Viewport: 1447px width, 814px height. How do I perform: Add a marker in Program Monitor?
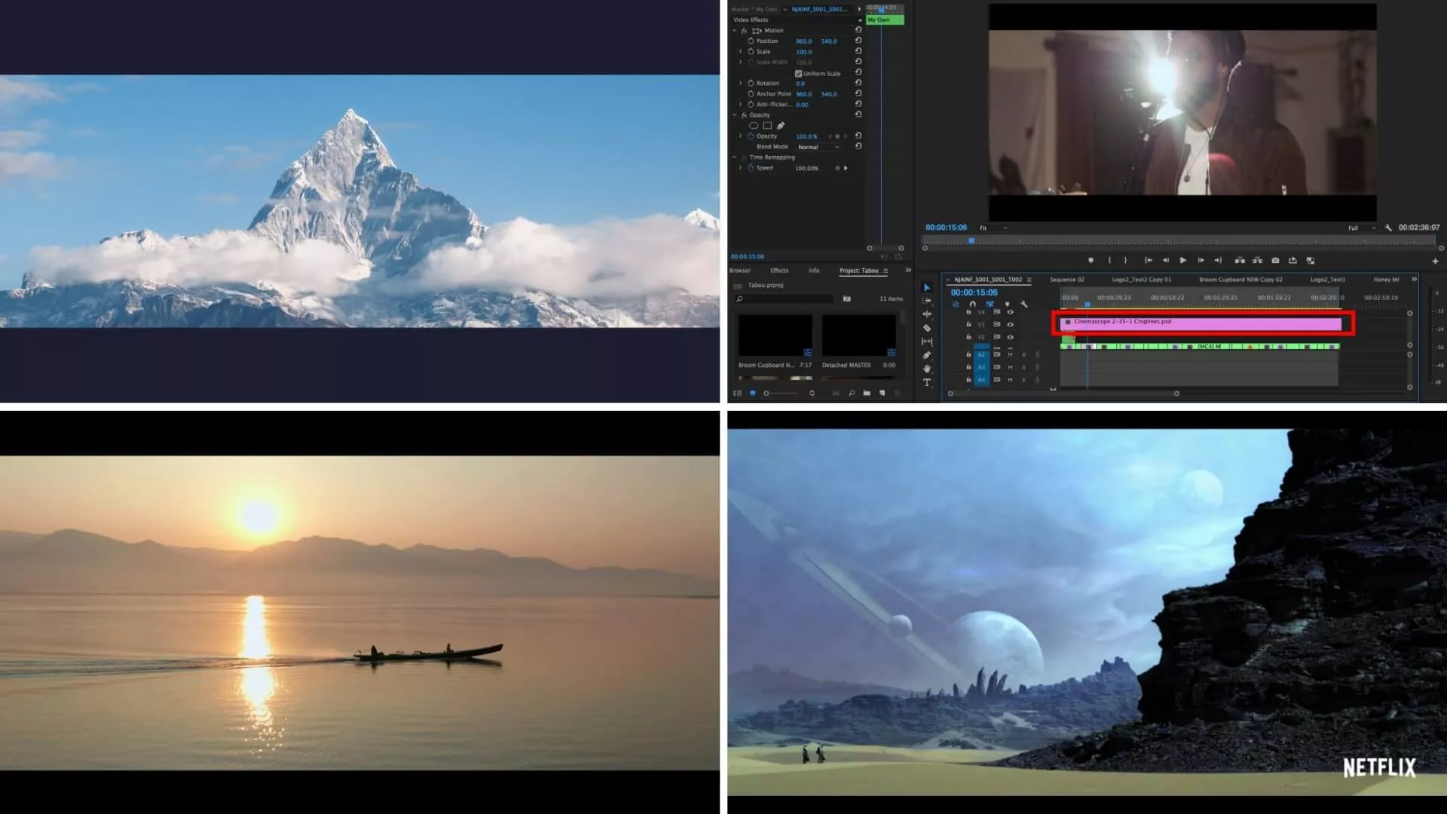pyautogui.click(x=1091, y=260)
